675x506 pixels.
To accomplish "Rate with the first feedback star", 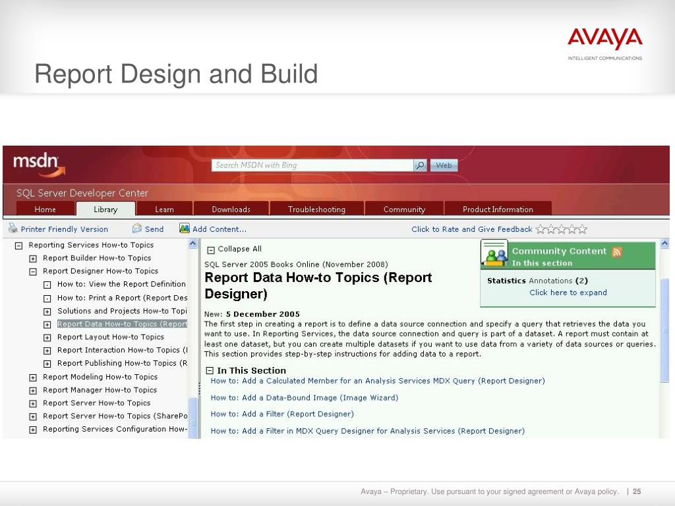I will click(x=541, y=229).
